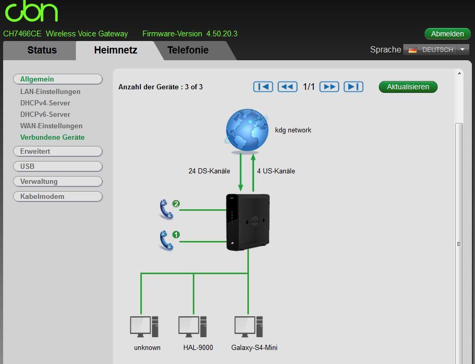This screenshot has height=364, width=475.
Task: Expand the Verwaltung menu section
Action: [58, 182]
